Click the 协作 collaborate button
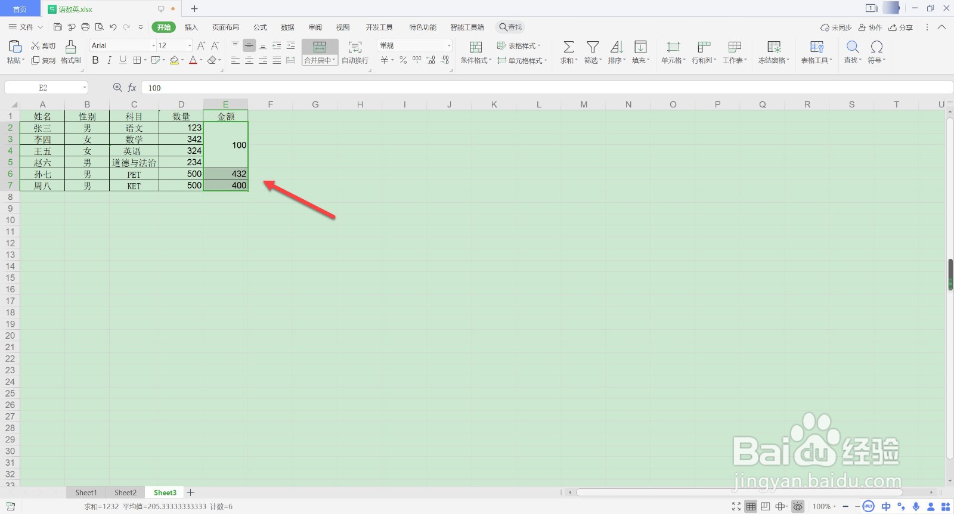The height and width of the screenshot is (514, 954). pyautogui.click(x=870, y=27)
